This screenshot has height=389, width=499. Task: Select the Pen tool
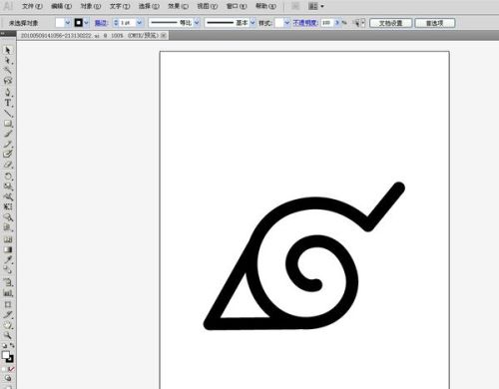tap(8, 92)
